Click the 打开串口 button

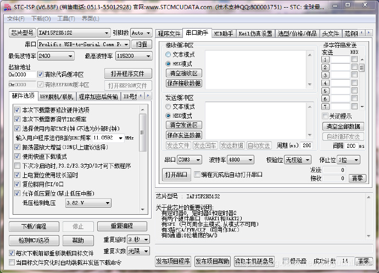[176, 174]
